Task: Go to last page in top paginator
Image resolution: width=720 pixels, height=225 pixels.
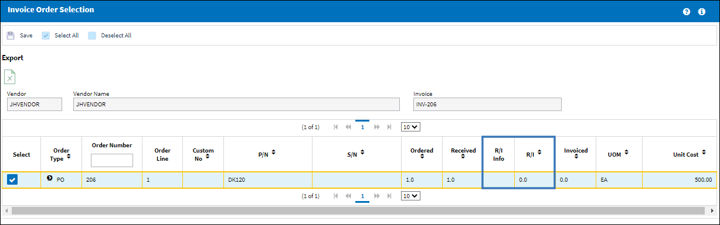Action: [389, 127]
